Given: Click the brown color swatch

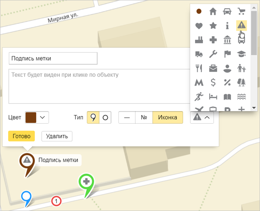Looking at the screenshot, I should point(30,118).
